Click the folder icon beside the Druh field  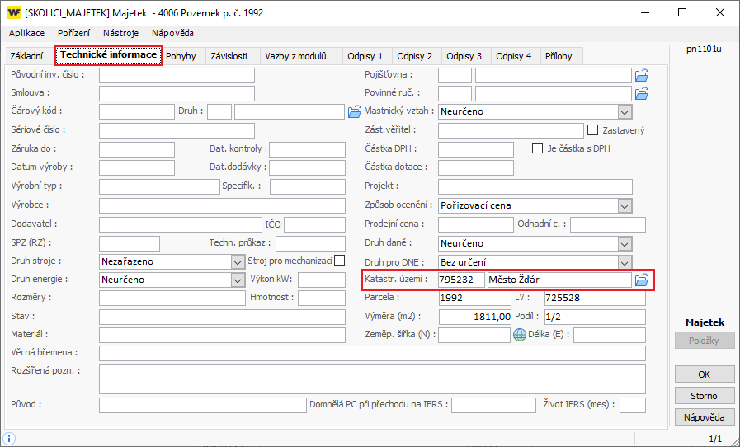(x=355, y=111)
